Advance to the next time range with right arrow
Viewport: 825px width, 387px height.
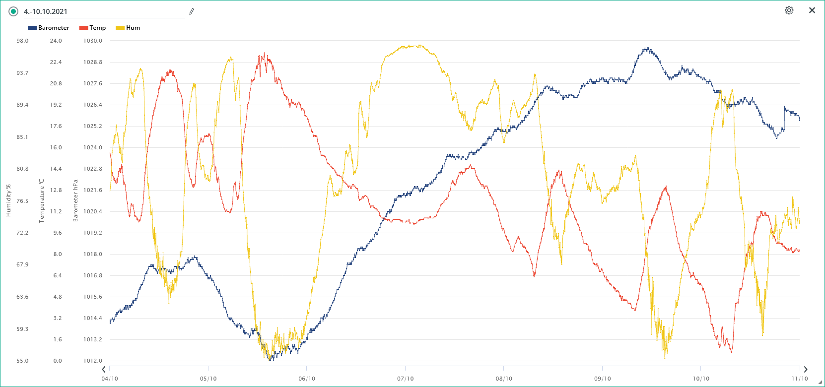[805, 369]
